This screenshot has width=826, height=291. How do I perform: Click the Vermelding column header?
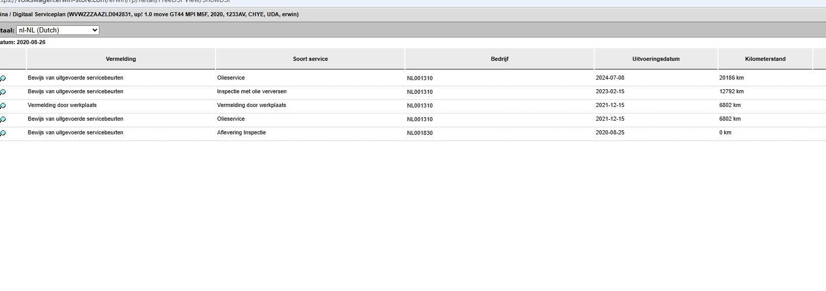121,59
